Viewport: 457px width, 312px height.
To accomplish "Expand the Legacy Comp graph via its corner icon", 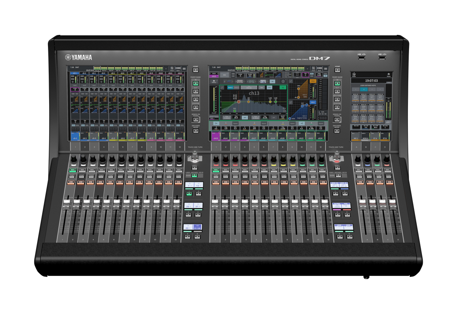I will (x=291, y=102).
